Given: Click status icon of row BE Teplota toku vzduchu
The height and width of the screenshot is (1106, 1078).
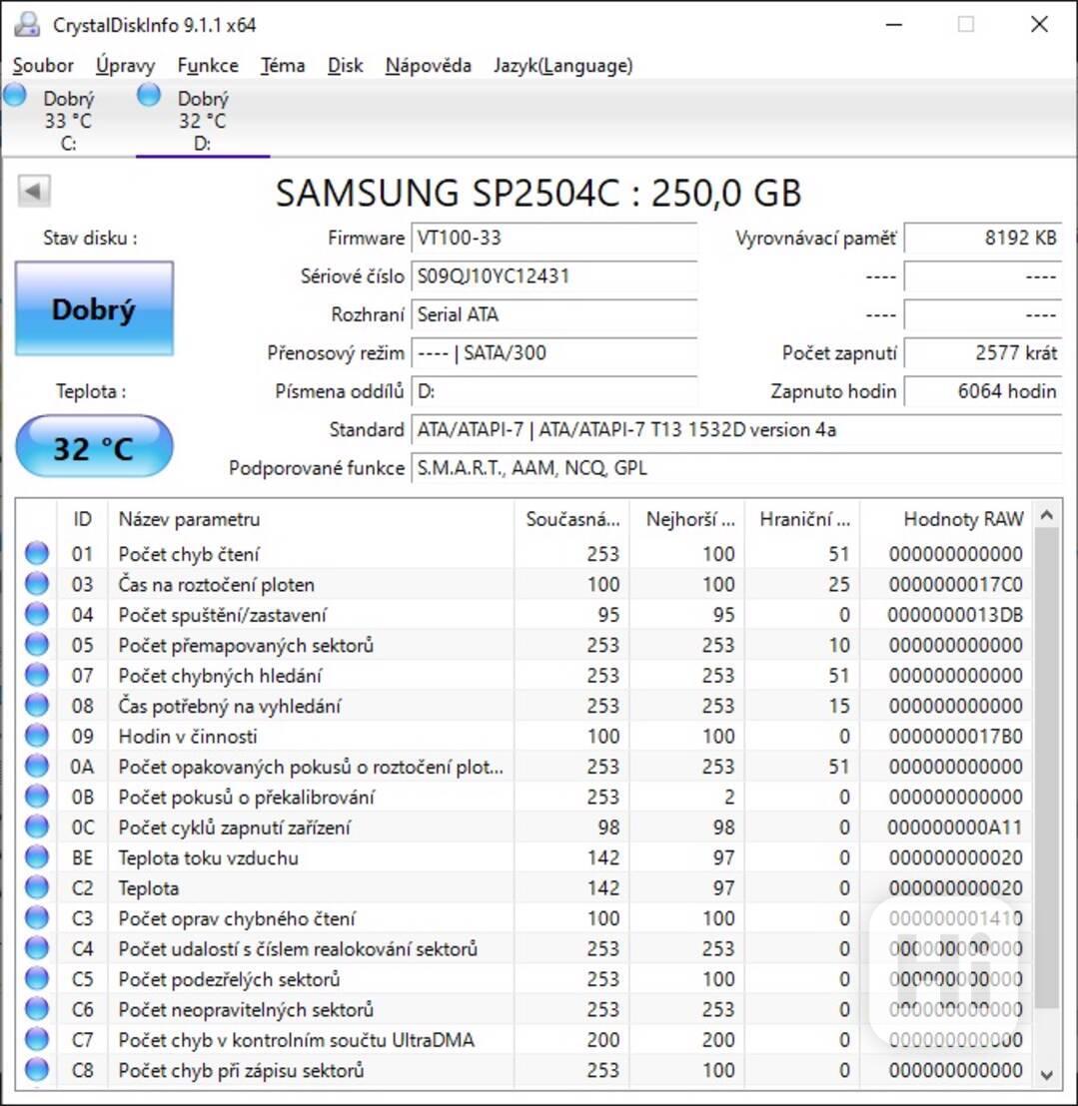Looking at the screenshot, I should (x=37, y=857).
